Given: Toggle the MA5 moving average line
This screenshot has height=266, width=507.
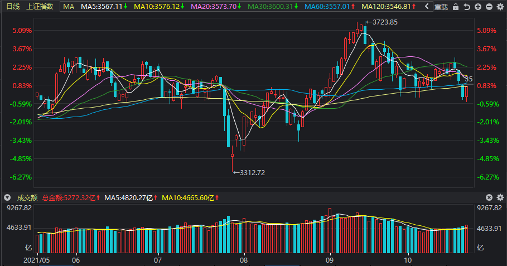Looking at the screenshot, I should (104, 7).
